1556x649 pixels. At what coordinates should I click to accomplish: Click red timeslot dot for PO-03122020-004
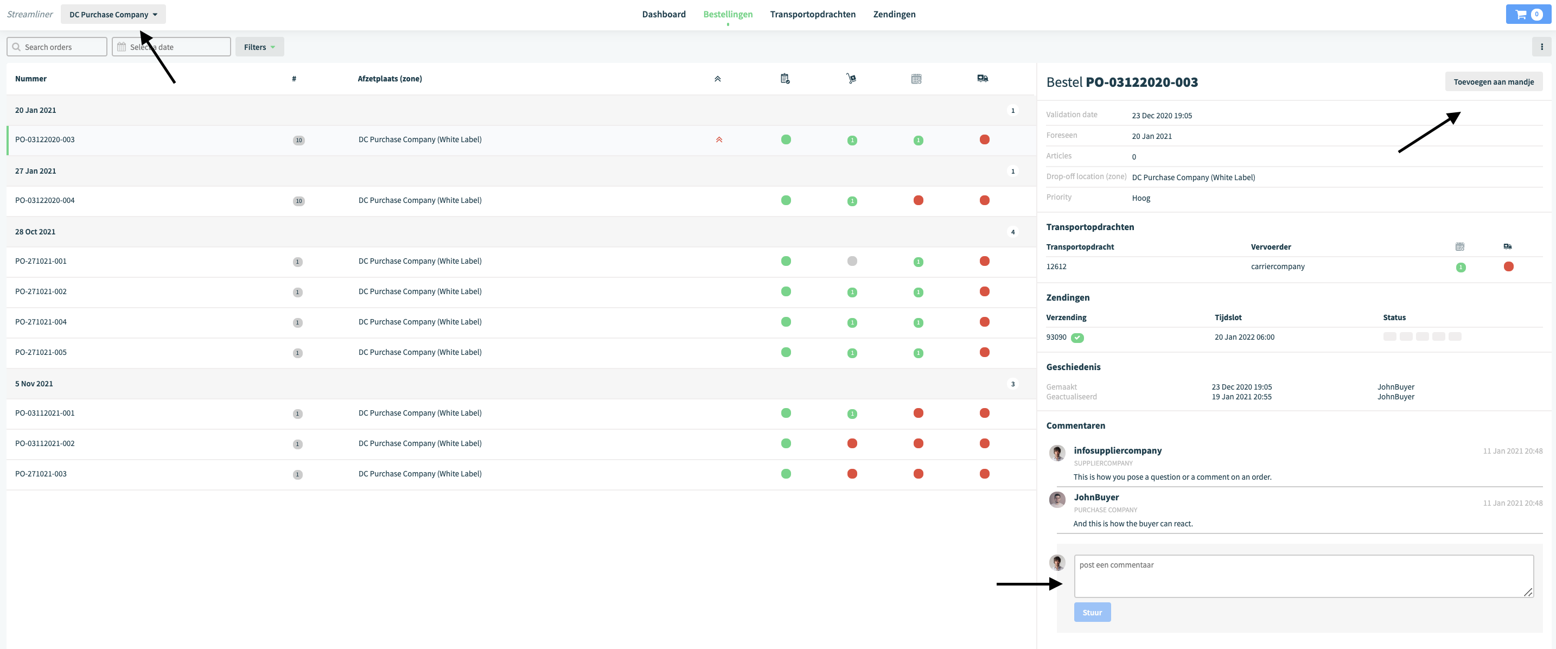(x=918, y=200)
